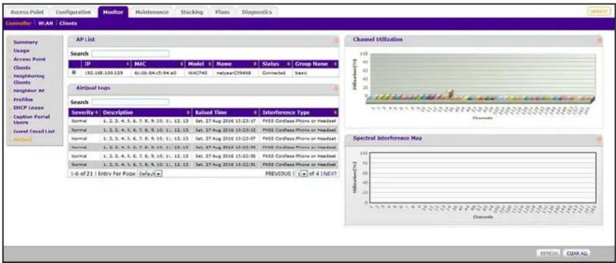Screen dimensions: 616x263
Task: Sort AP List by the Model column arrow
Action: tap(210, 64)
